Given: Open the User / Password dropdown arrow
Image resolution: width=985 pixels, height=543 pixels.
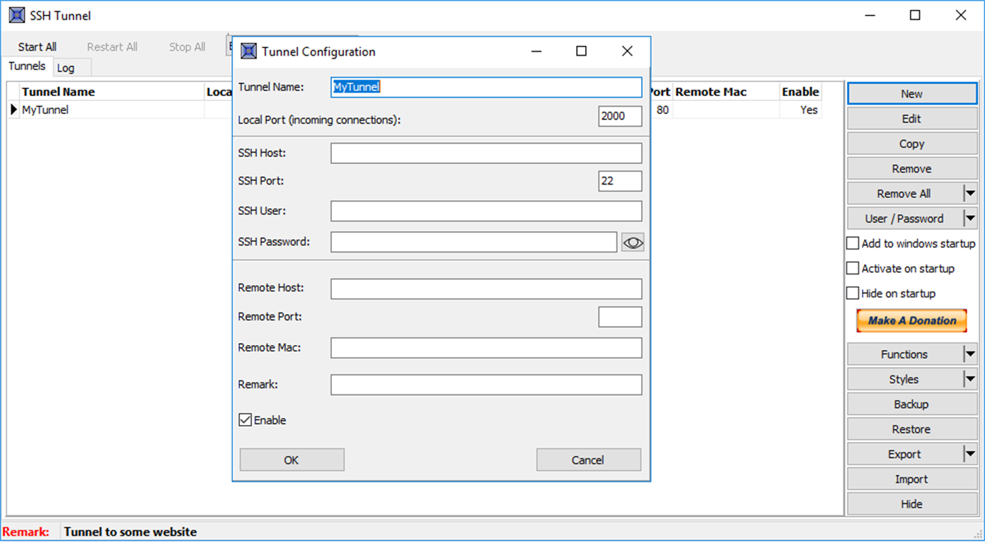Looking at the screenshot, I should point(970,218).
